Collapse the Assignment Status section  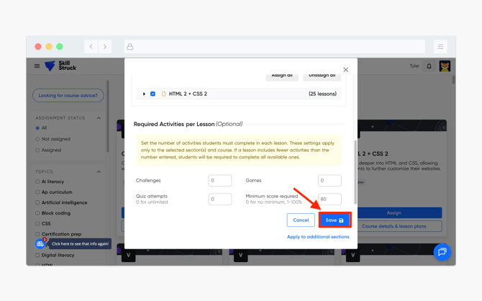(x=99, y=118)
